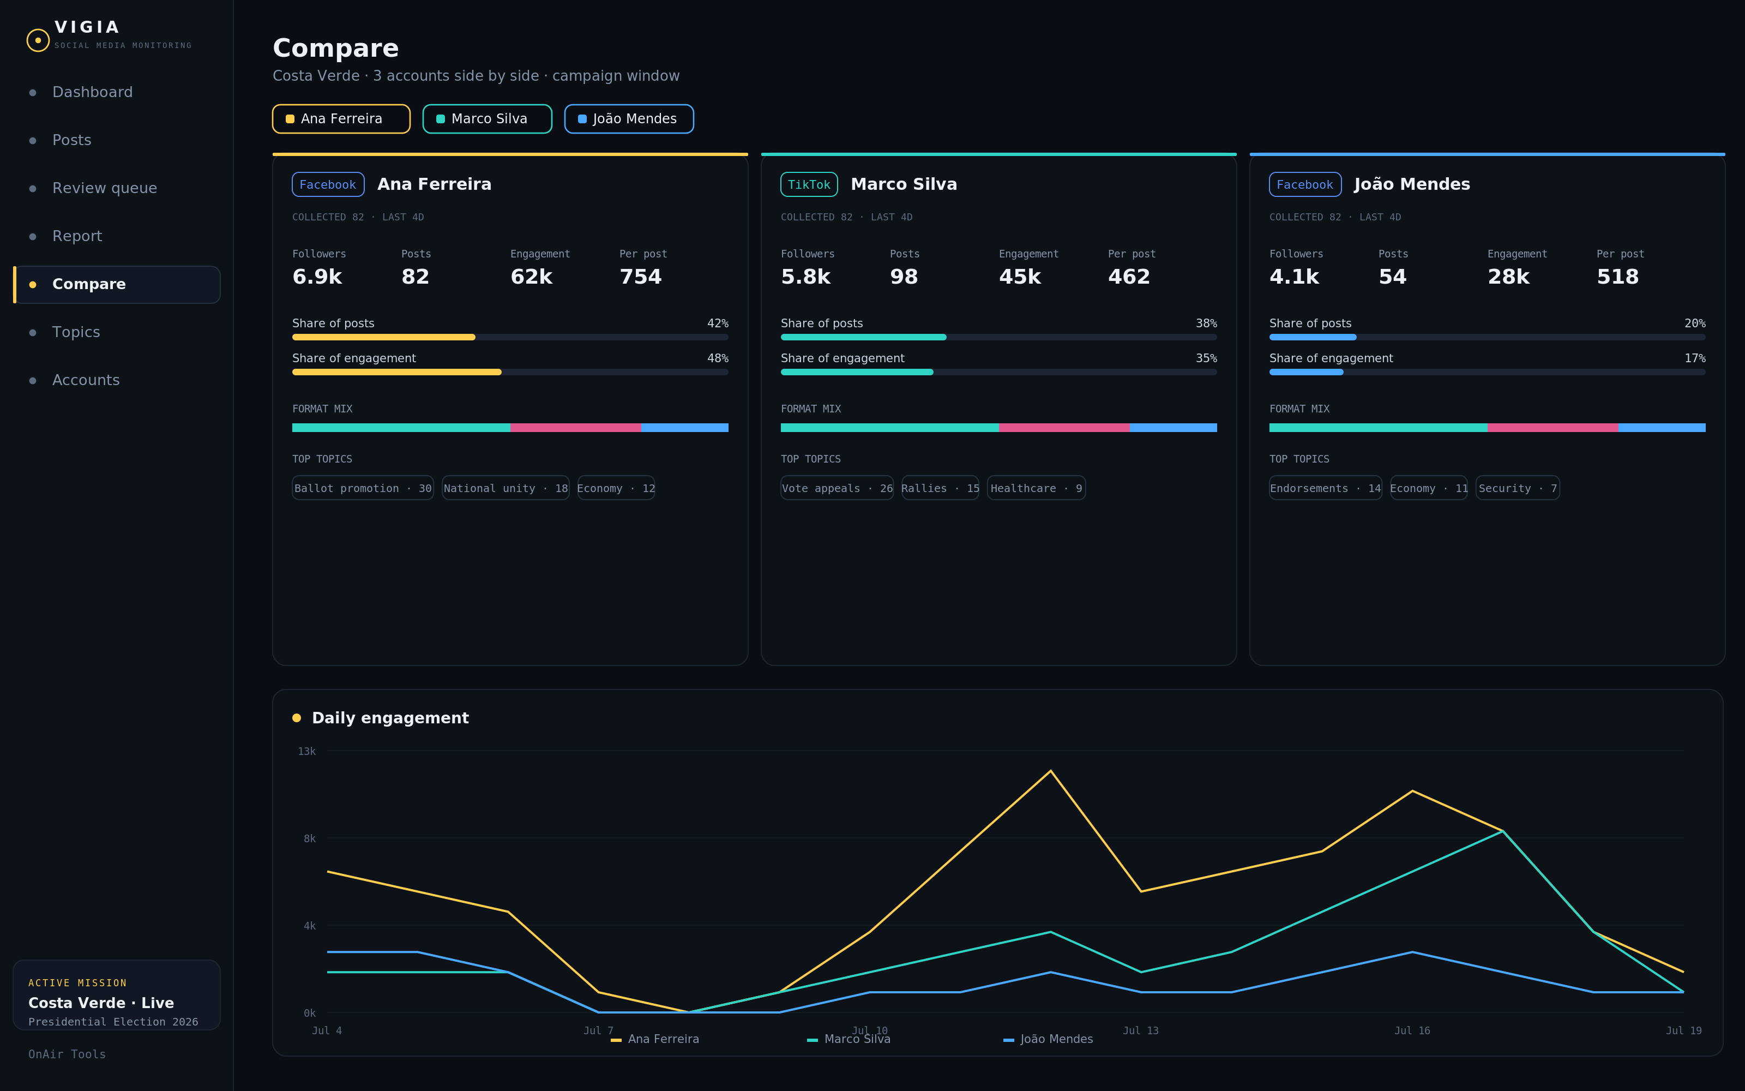1745x1091 pixels.
Task: Click the VIGIA logo icon
Action: [x=38, y=40]
